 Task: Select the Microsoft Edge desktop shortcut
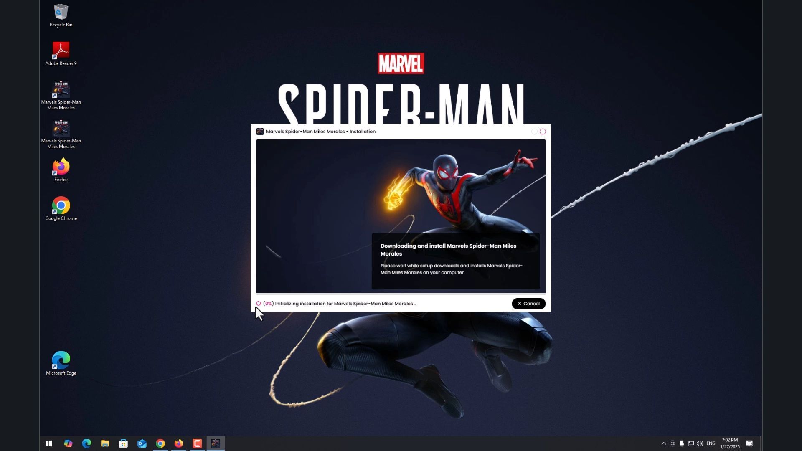(61, 364)
